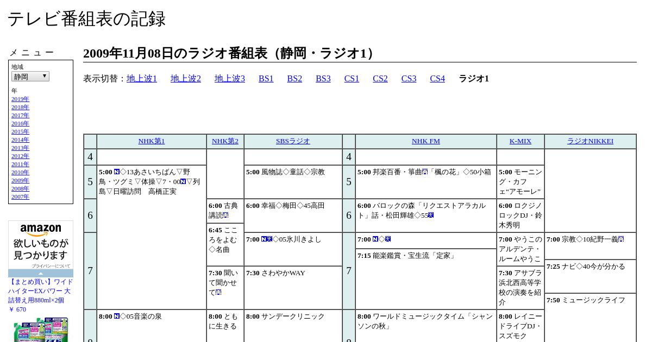Open the ラジオNIKKEI station header link
Image resolution: width=652 pixels, height=342 pixels.
coord(590,141)
